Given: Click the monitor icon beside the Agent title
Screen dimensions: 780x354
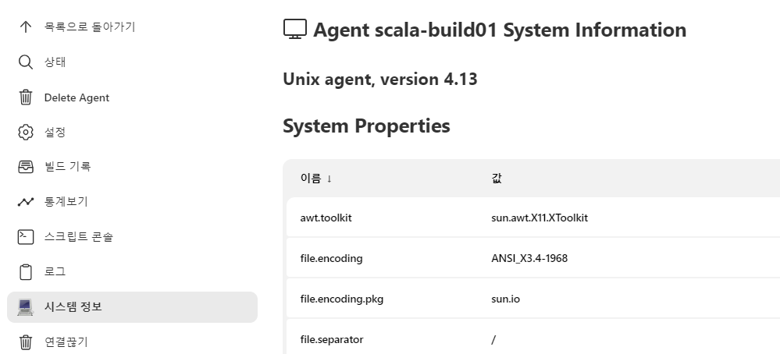Looking at the screenshot, I should pyautogui.click(x=295, y=30).
